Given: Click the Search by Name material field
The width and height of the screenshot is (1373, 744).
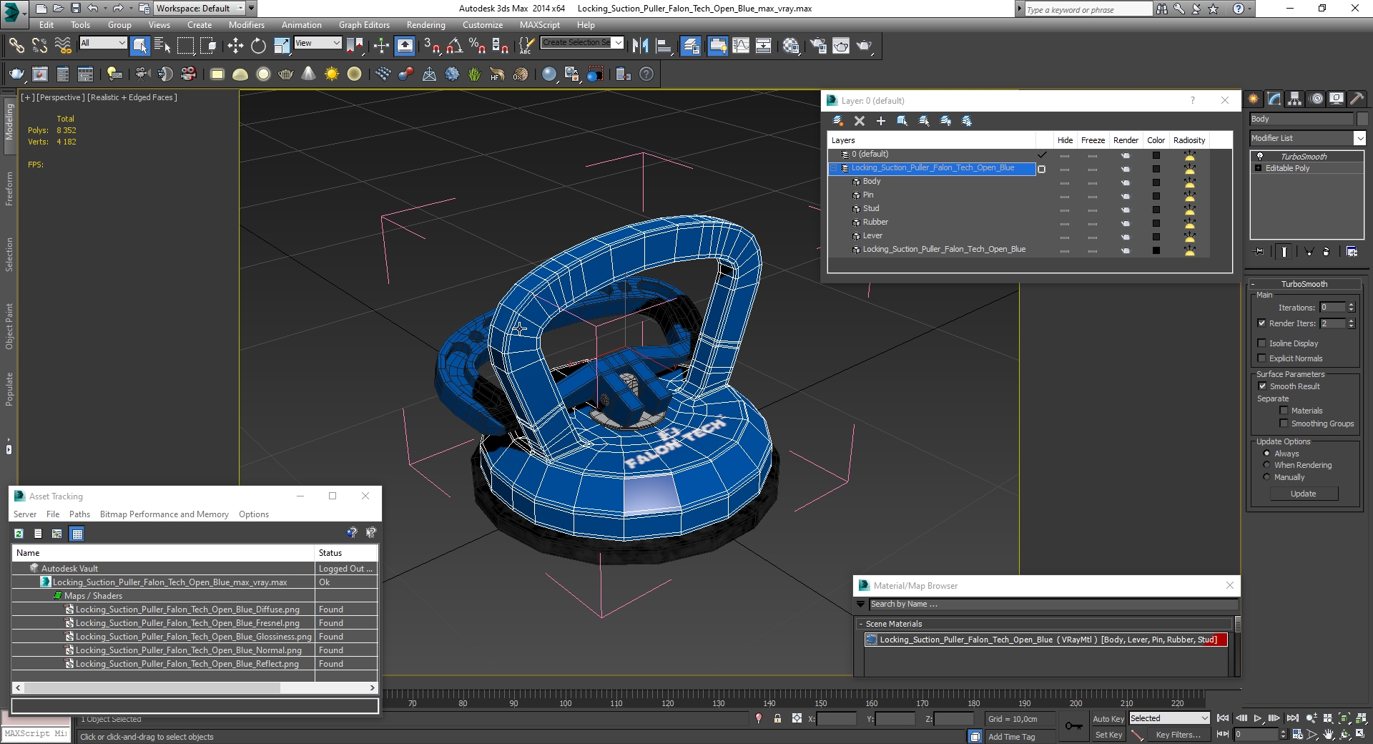Looking at the screenshot, I should click(1053, 604).
